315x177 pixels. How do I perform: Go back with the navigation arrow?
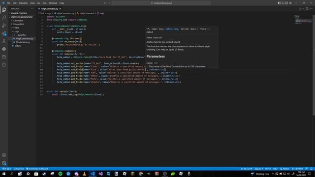tap(105, 3)
